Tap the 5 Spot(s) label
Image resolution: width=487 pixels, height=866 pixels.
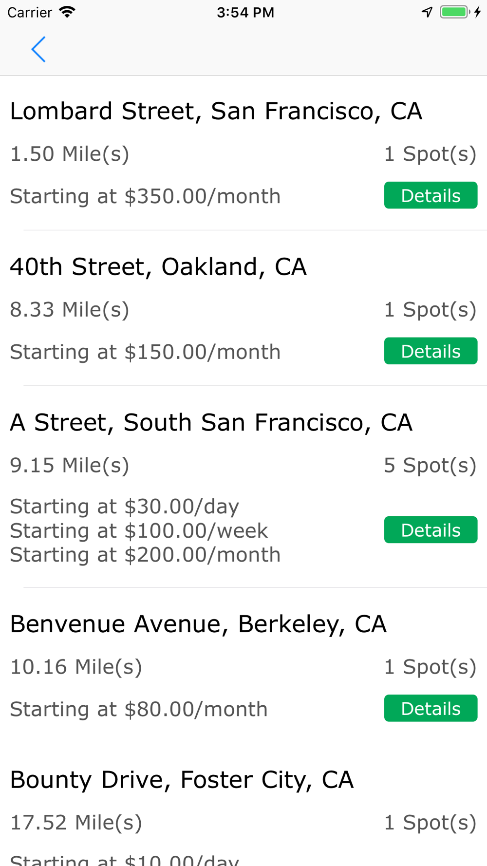430,465
